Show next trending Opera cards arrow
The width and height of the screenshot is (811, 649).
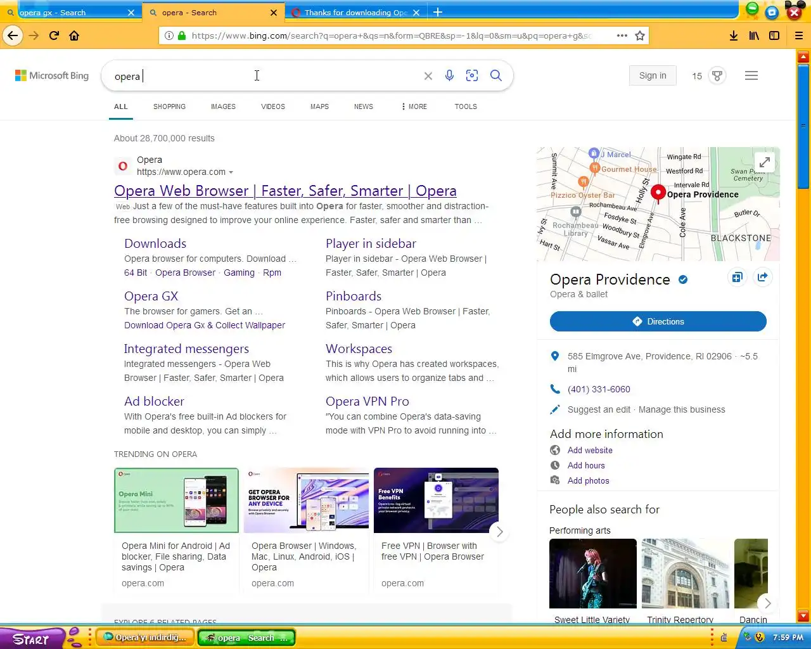[x=499, y=532]
